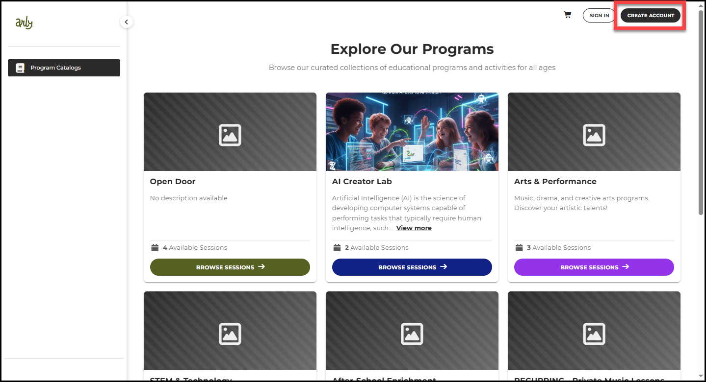Screen dimensions: 706x382
Task: Click calendar icon beside 4 Available Sessions
Action: (x=155, y=247)
